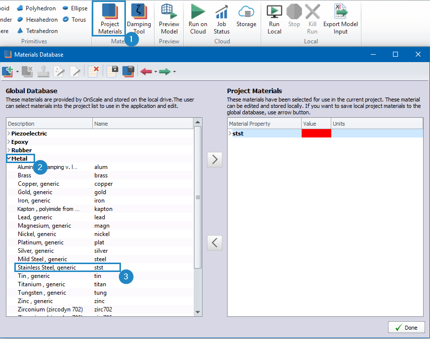Start Run Local
430x339 pixels.
pyautogui.click(x=274, y=19)
